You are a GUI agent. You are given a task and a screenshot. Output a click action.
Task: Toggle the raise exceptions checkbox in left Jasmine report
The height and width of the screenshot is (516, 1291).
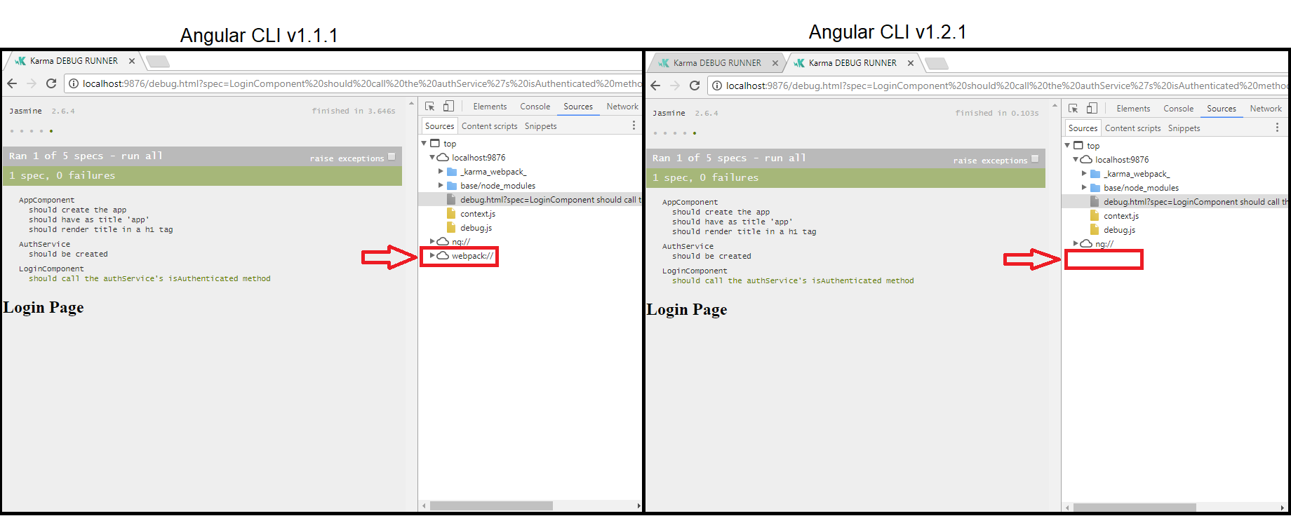pos(392,156)
